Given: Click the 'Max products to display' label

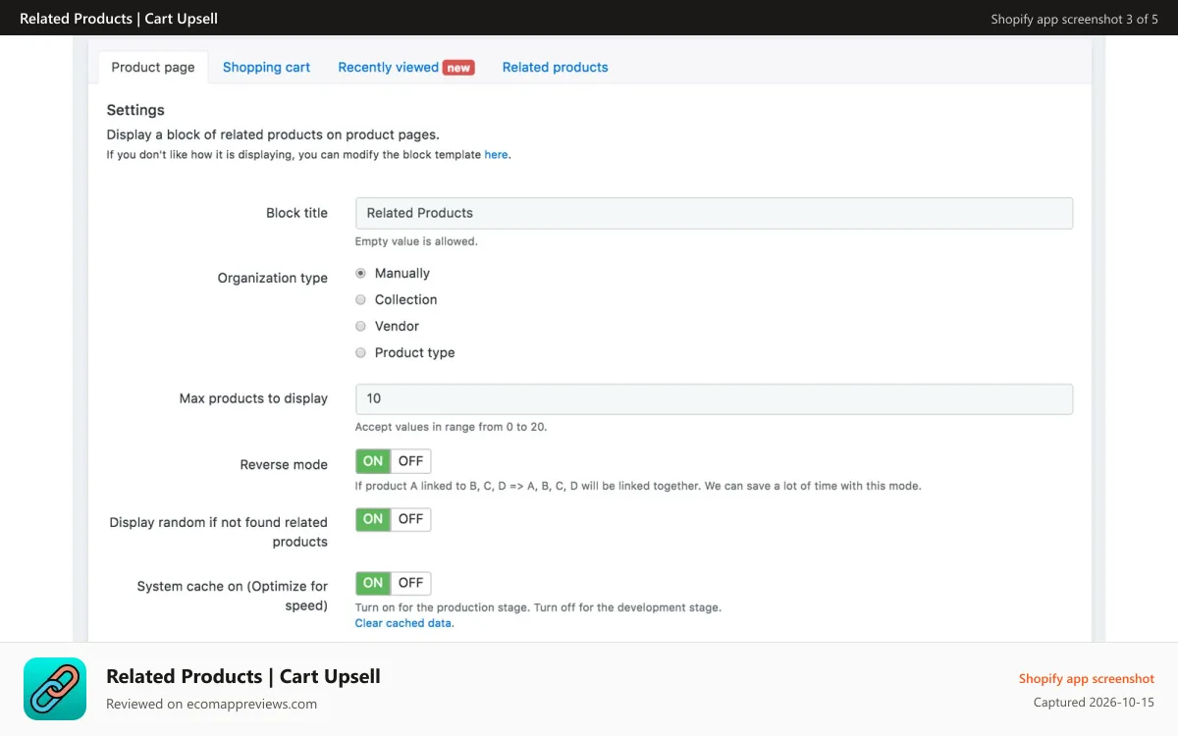Looking at the screenshot, I should 253,398.
